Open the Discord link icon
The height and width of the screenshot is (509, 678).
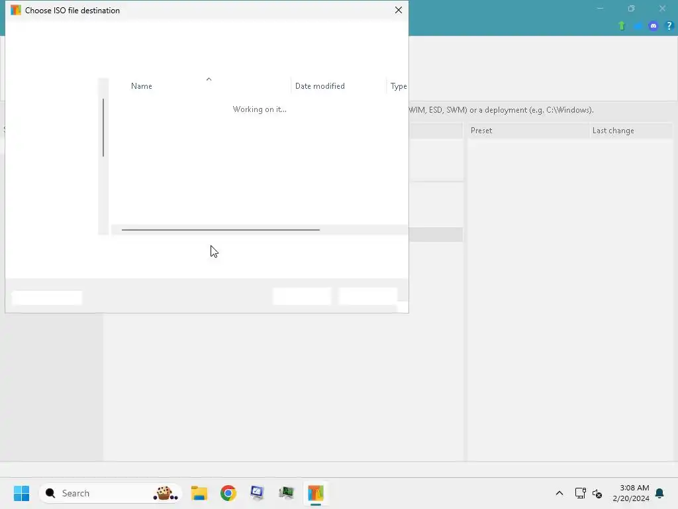pyautogui.click(x=654, y=26)
